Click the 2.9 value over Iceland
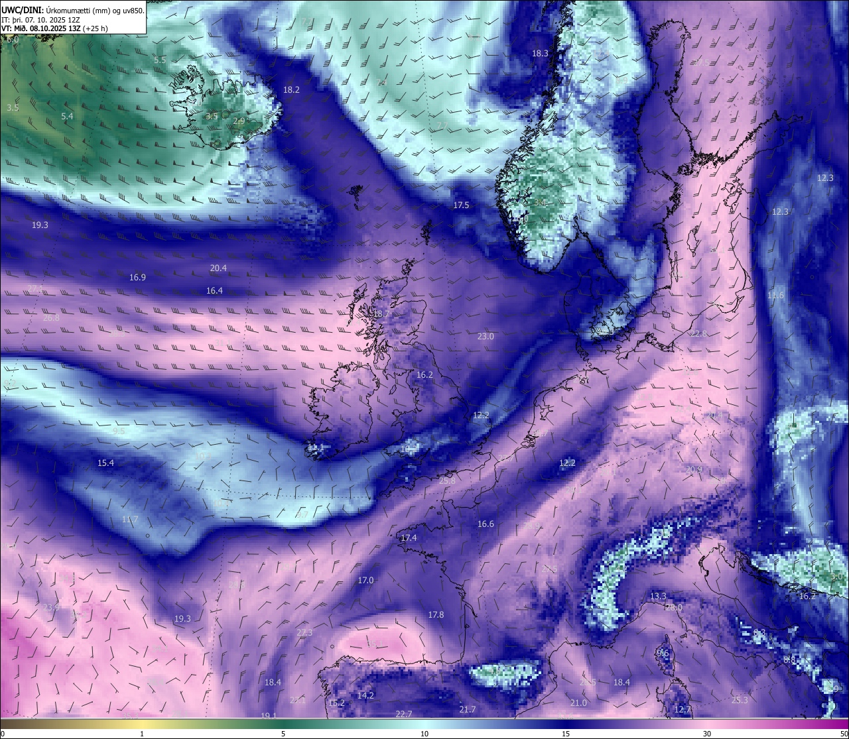The image size is (849, 739). click(x=239, y=122)
